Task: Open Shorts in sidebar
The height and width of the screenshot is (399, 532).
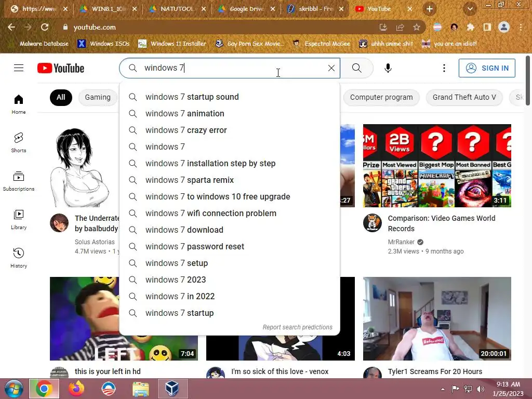Action: (19, 142)
